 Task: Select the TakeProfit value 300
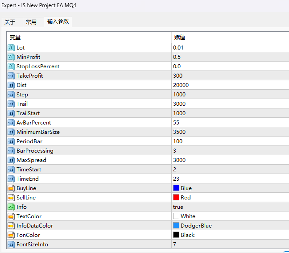(x=178, y=76)
